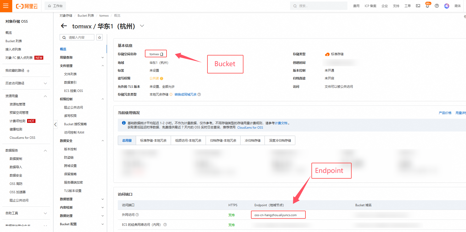Open the hamburger main menu
Screen dimensions: 466x232
[6, 6]
